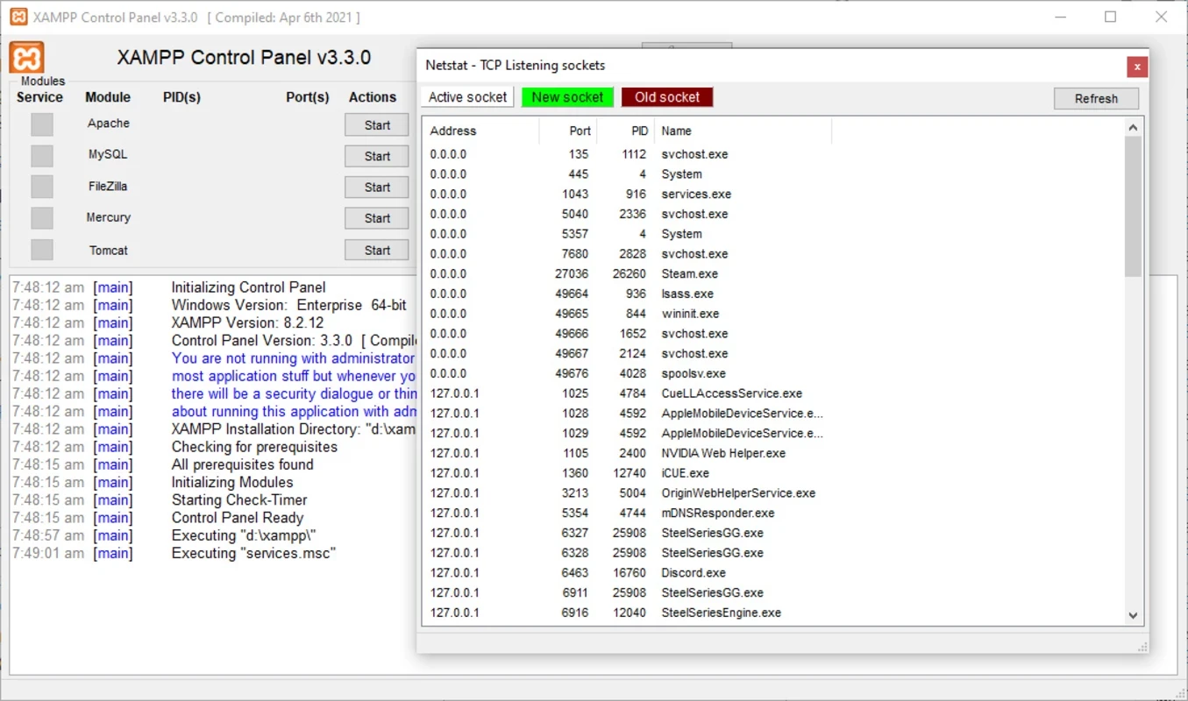
Task: Toggle the Tomcat service checkbox
Action: (x=42, y=250)
